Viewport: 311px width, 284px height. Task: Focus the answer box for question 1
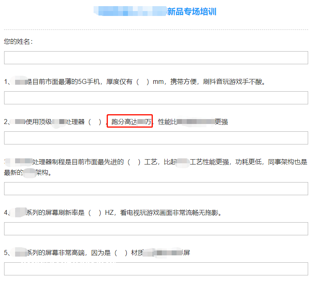click(156, 98)
